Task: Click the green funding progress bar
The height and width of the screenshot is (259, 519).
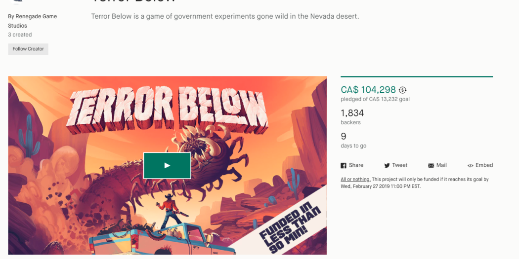Action: pos(417,76)
